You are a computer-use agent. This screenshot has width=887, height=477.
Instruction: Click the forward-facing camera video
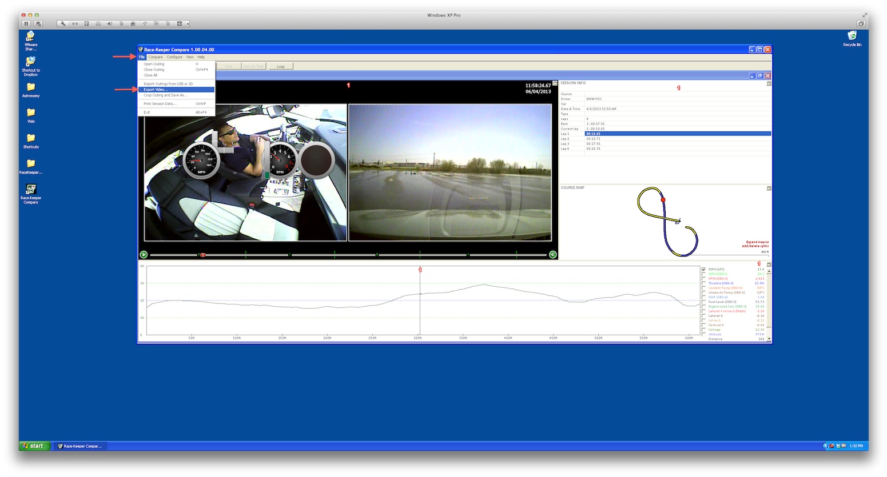click(x=450, y=172)
